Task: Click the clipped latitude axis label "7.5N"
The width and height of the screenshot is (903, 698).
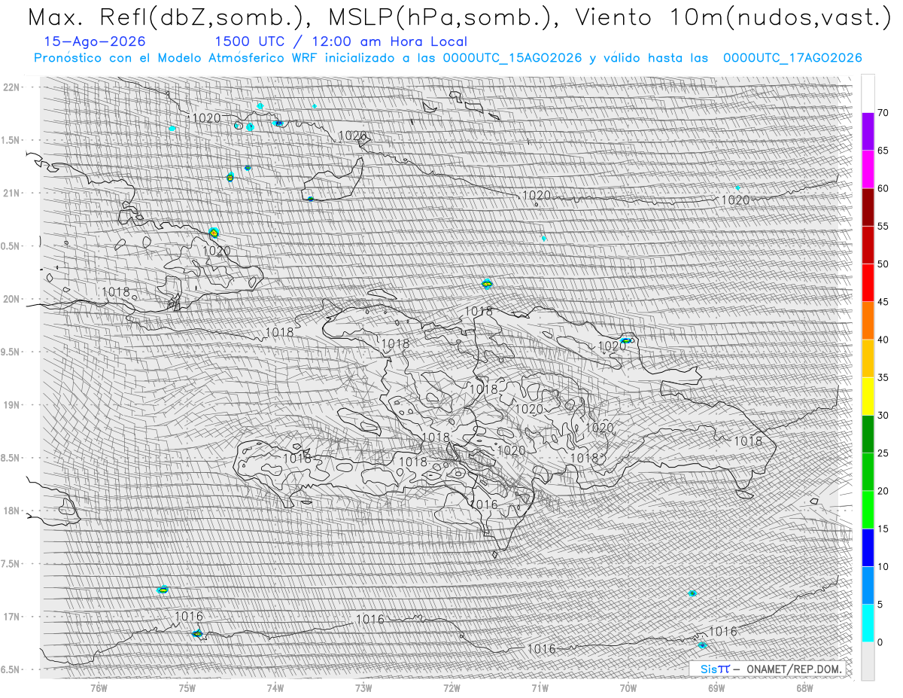Action: (11, 564)
